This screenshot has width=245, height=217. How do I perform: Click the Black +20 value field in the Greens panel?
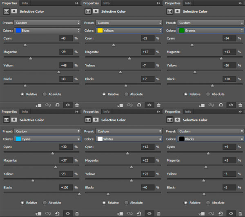coord(229,79)
